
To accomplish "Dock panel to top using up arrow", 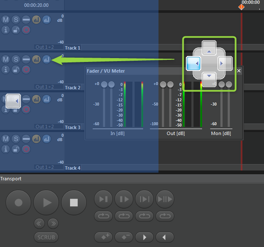I will (209, 48).
